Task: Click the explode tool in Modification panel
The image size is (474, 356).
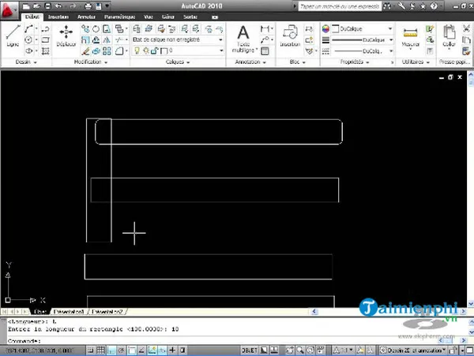Action: pos(96,51)
